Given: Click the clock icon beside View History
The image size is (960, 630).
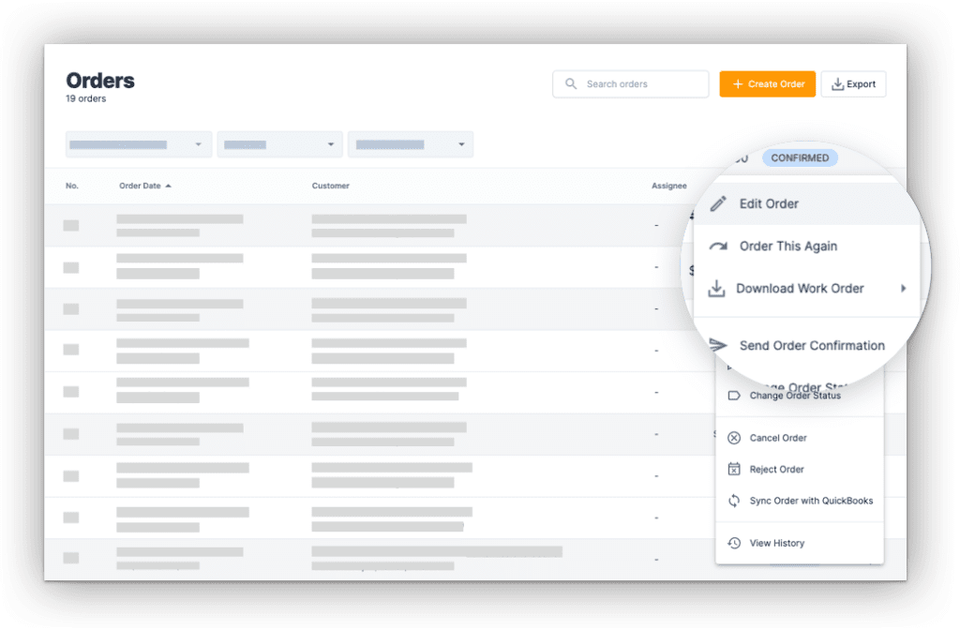Looking at the screenshot, I should coord(734,543).
